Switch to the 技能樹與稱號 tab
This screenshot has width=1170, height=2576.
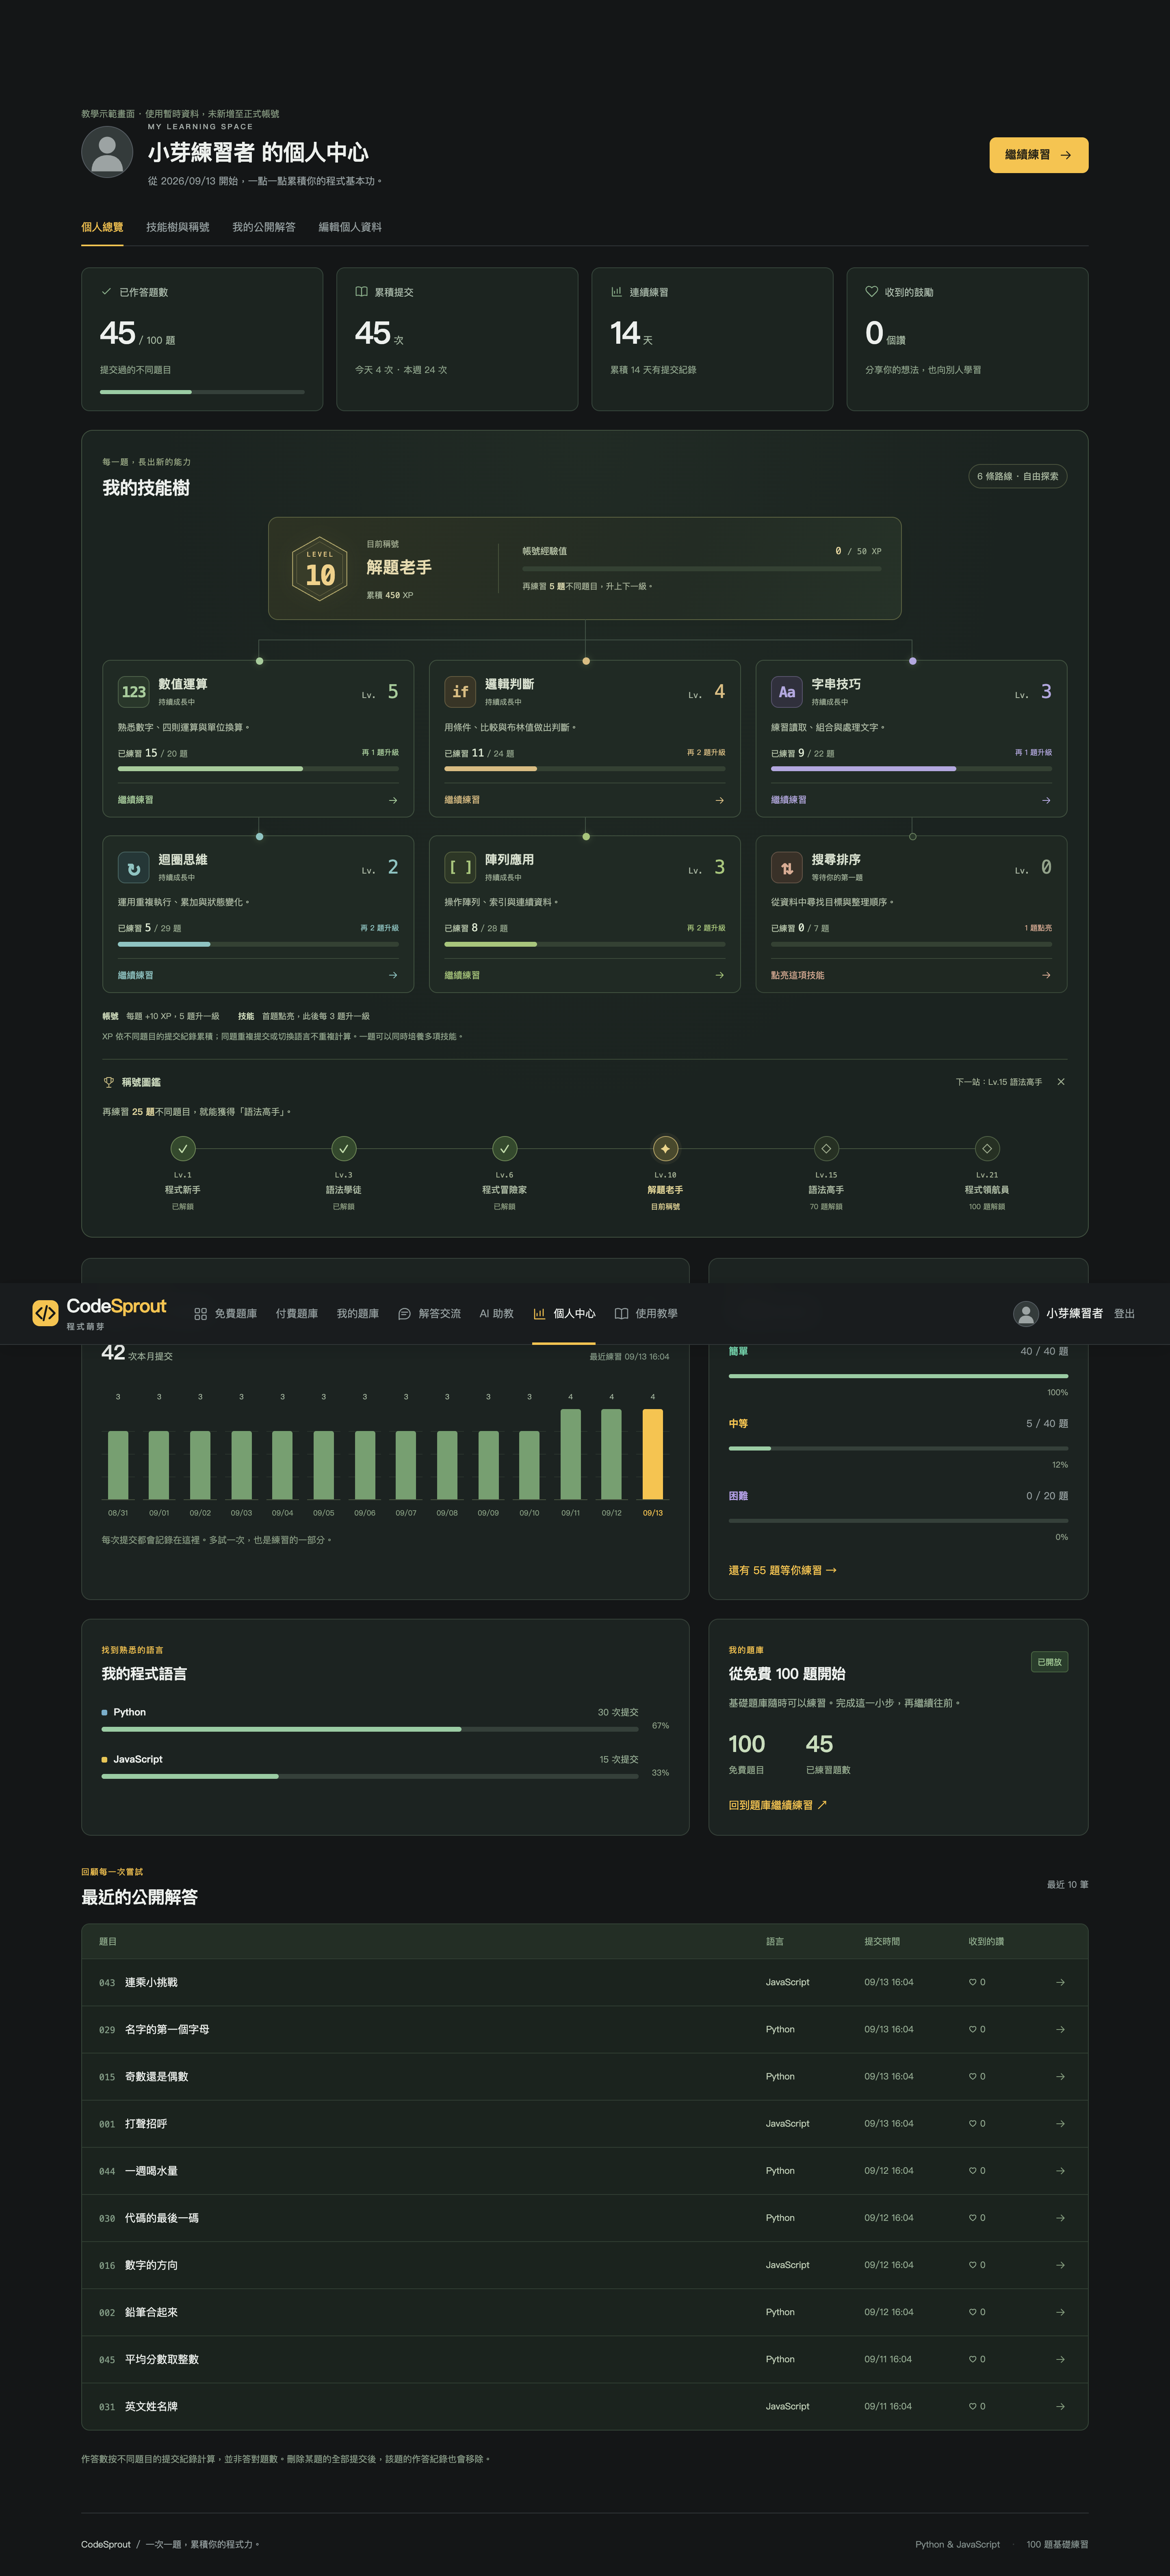click(178, 227)
